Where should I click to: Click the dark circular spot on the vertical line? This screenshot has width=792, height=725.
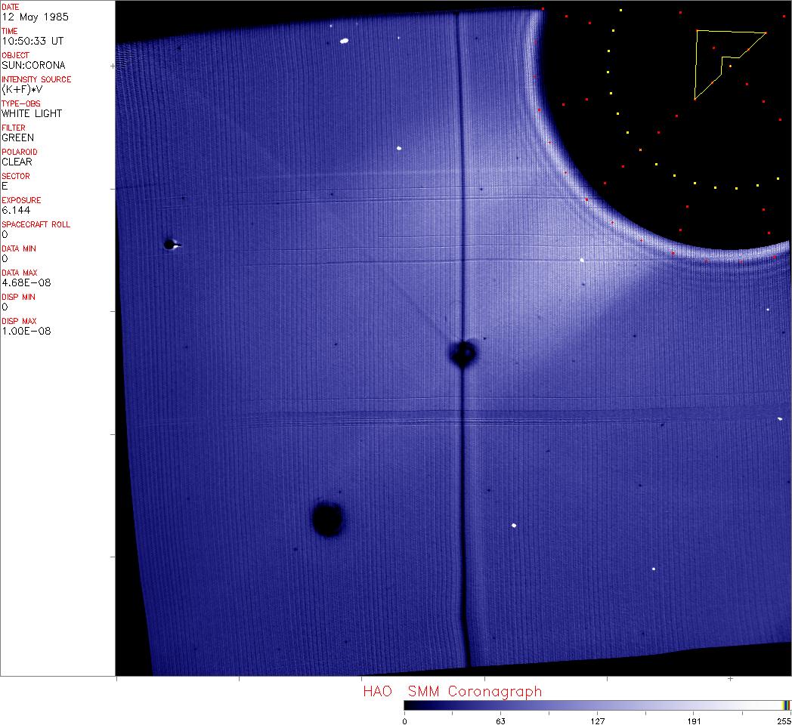[x=463, y=353]
